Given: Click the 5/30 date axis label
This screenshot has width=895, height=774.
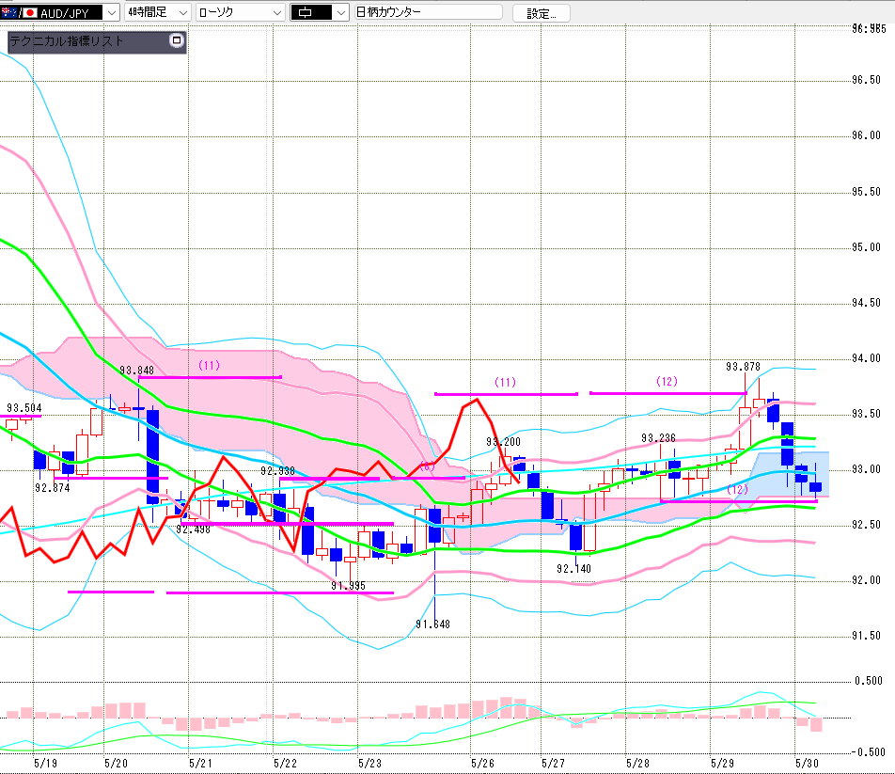Looking at the screenshot, I should [x=807, y=763].
